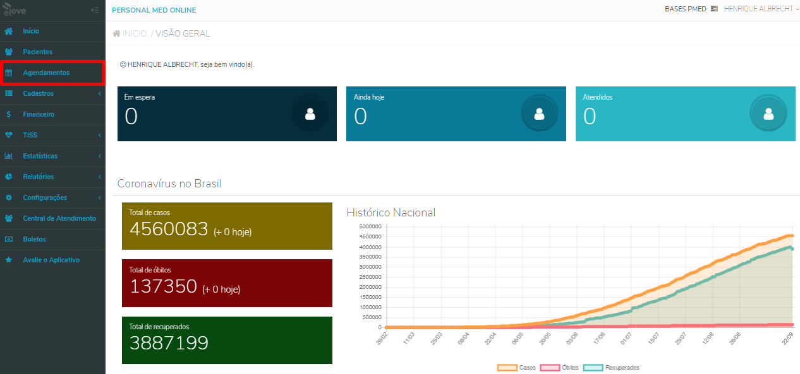Click the INÍCIO breadcrumb link
Screen dimensions: 800x374
pos(135,33)
